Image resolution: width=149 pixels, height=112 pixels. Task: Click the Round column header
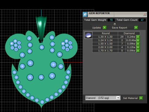click(105, 33)
